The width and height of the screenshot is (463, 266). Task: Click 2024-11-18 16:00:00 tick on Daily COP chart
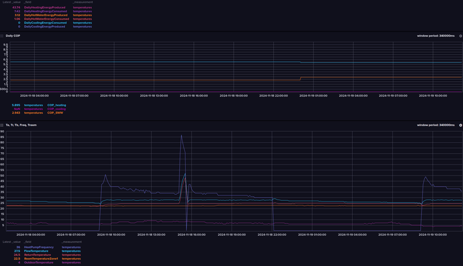(x=194, y=96)
